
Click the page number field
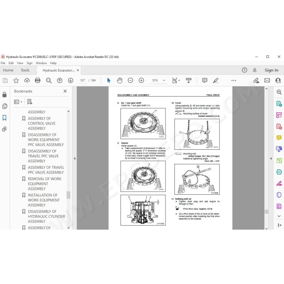[x=83, y=80]
